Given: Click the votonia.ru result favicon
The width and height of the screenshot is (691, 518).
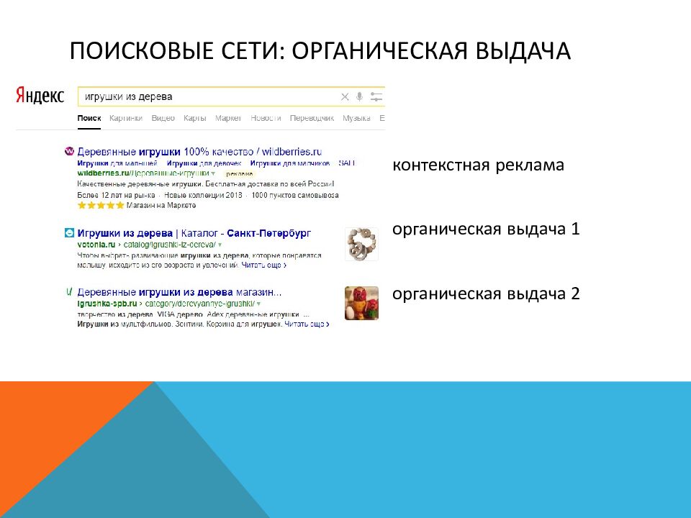Looking at the screenshot, I should (69, 233).
